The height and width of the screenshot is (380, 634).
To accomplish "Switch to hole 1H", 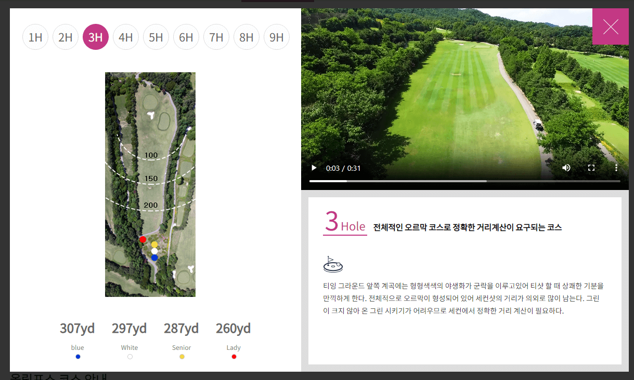I will coord(35,37).
